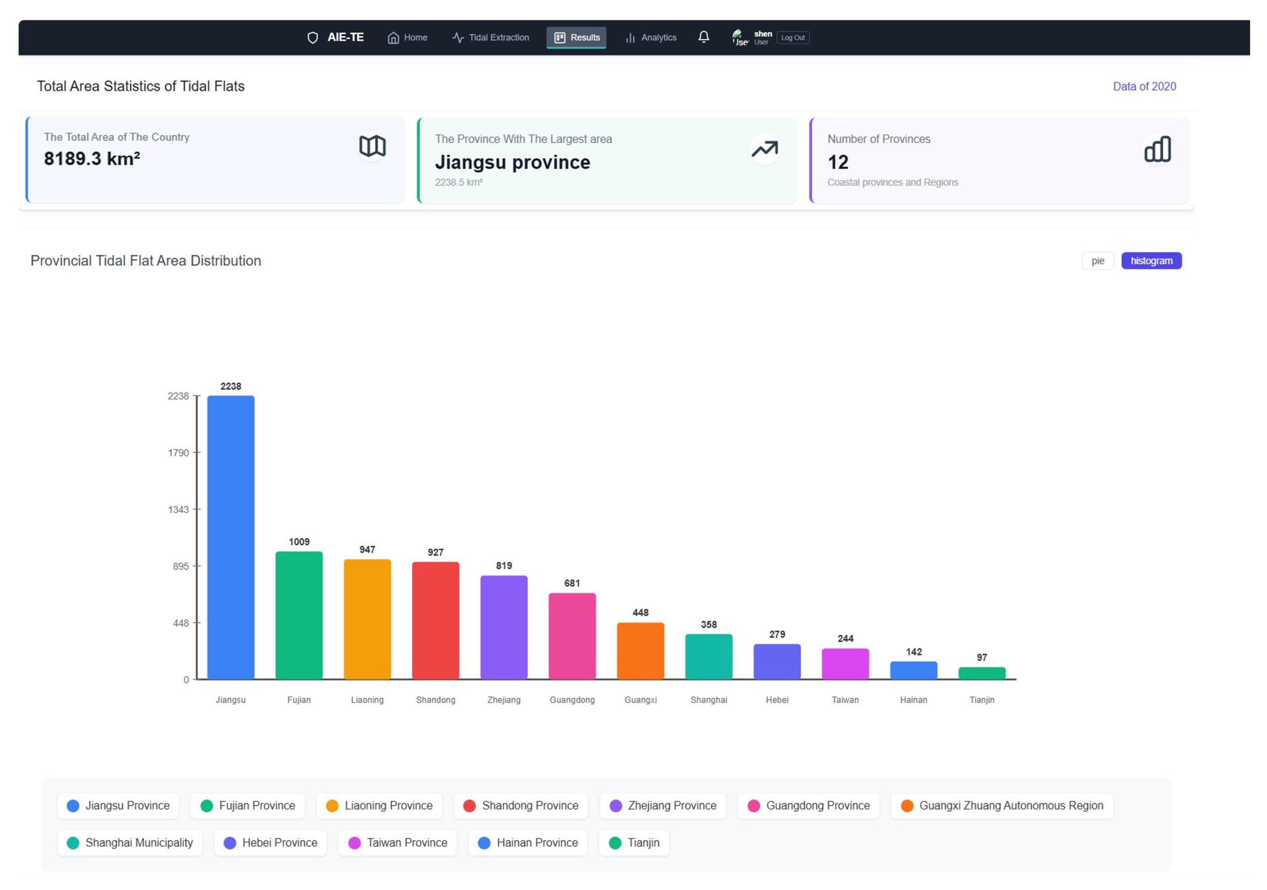Click the trending-up arrow icon on Jiangsu card
The image size is (1267, 890).
764,148
